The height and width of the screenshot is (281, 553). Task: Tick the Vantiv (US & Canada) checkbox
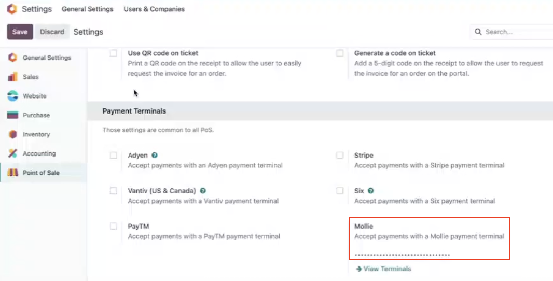point(113,191)
